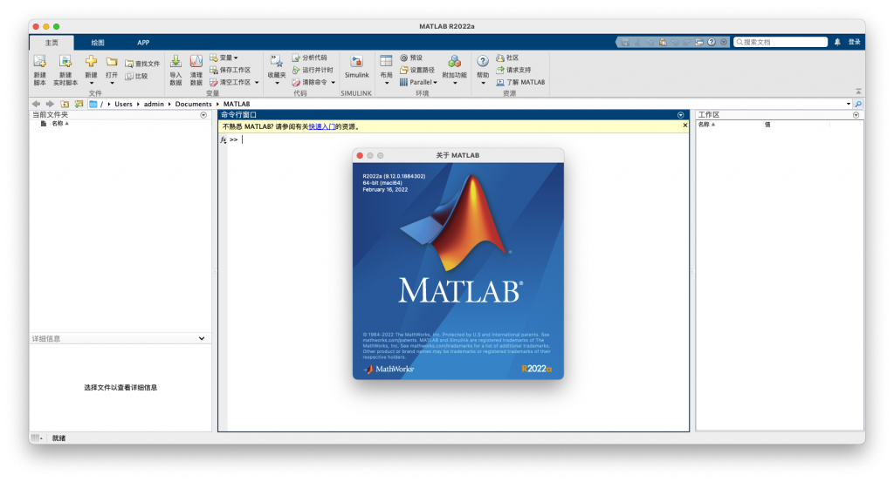Image resolution: width=894 pixels, height=482 pixels.
Task: Click admin in the address path
Action: pos(154,104)
